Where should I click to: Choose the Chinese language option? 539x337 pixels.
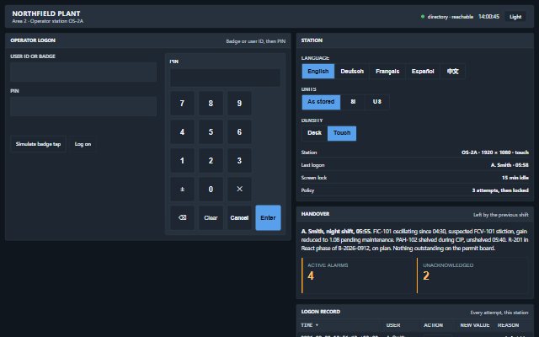click(x=453, y=71)
